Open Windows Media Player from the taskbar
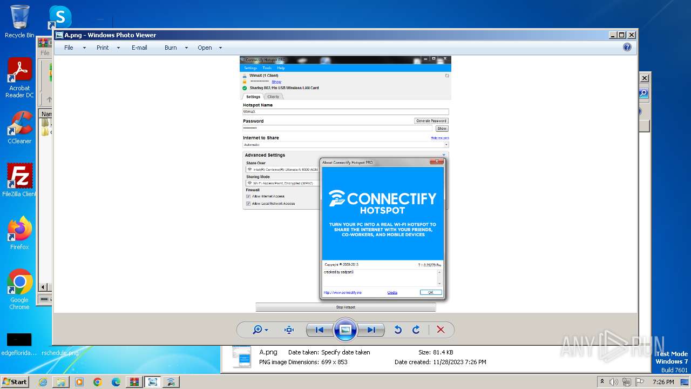 tap(79, 382)
